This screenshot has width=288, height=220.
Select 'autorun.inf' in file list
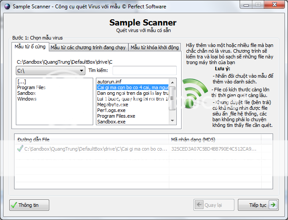pyautogui.click(x=110, y=82)
